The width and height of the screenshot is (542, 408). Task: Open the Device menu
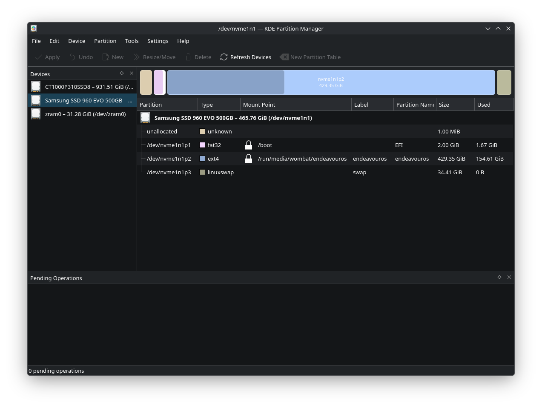(x=77, y=41)
